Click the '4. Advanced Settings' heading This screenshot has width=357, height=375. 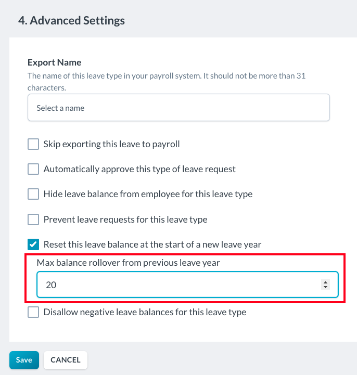click(x=71, y=21)
